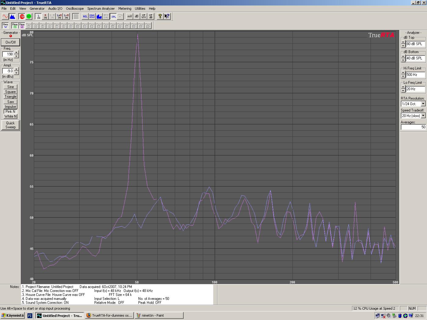Click the Quick Sweep button
This screenshot has height=320, width=427.
click(10, 125)
